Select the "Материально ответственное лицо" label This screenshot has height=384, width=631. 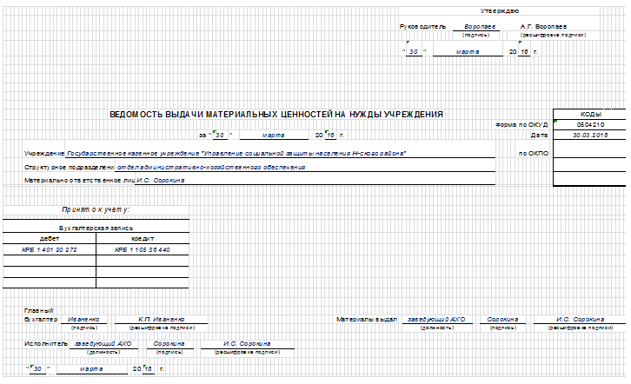pos(79,180)
